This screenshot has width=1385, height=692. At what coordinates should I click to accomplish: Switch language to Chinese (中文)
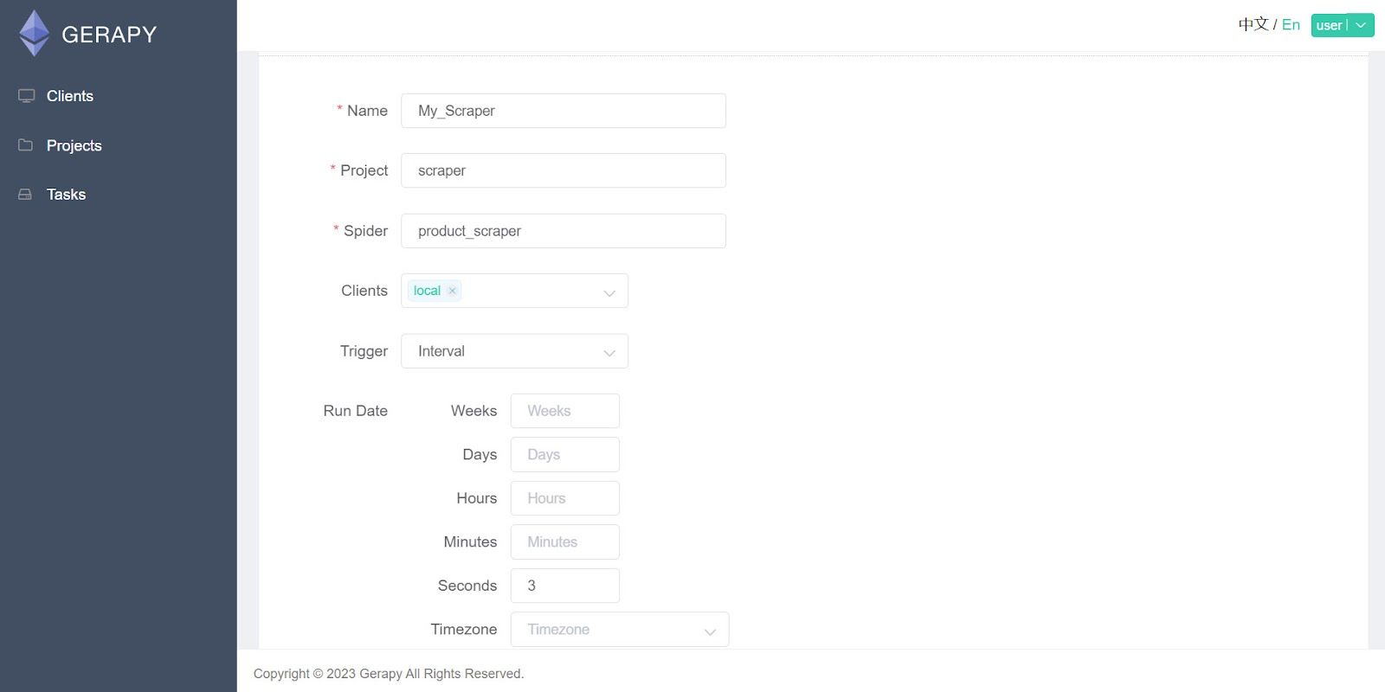point(1253,24)
